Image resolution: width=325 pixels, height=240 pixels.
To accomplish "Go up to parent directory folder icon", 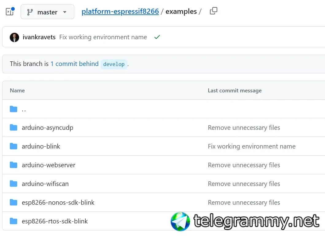I will coord(14,109).
